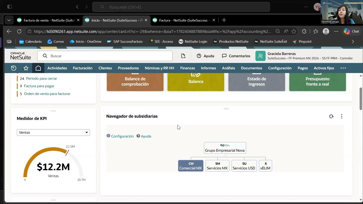Image resolution: width=363 pixels, height=204 pixels.
Task: Open the tab search dropdown arrow
Action: (x=9, y=20)
